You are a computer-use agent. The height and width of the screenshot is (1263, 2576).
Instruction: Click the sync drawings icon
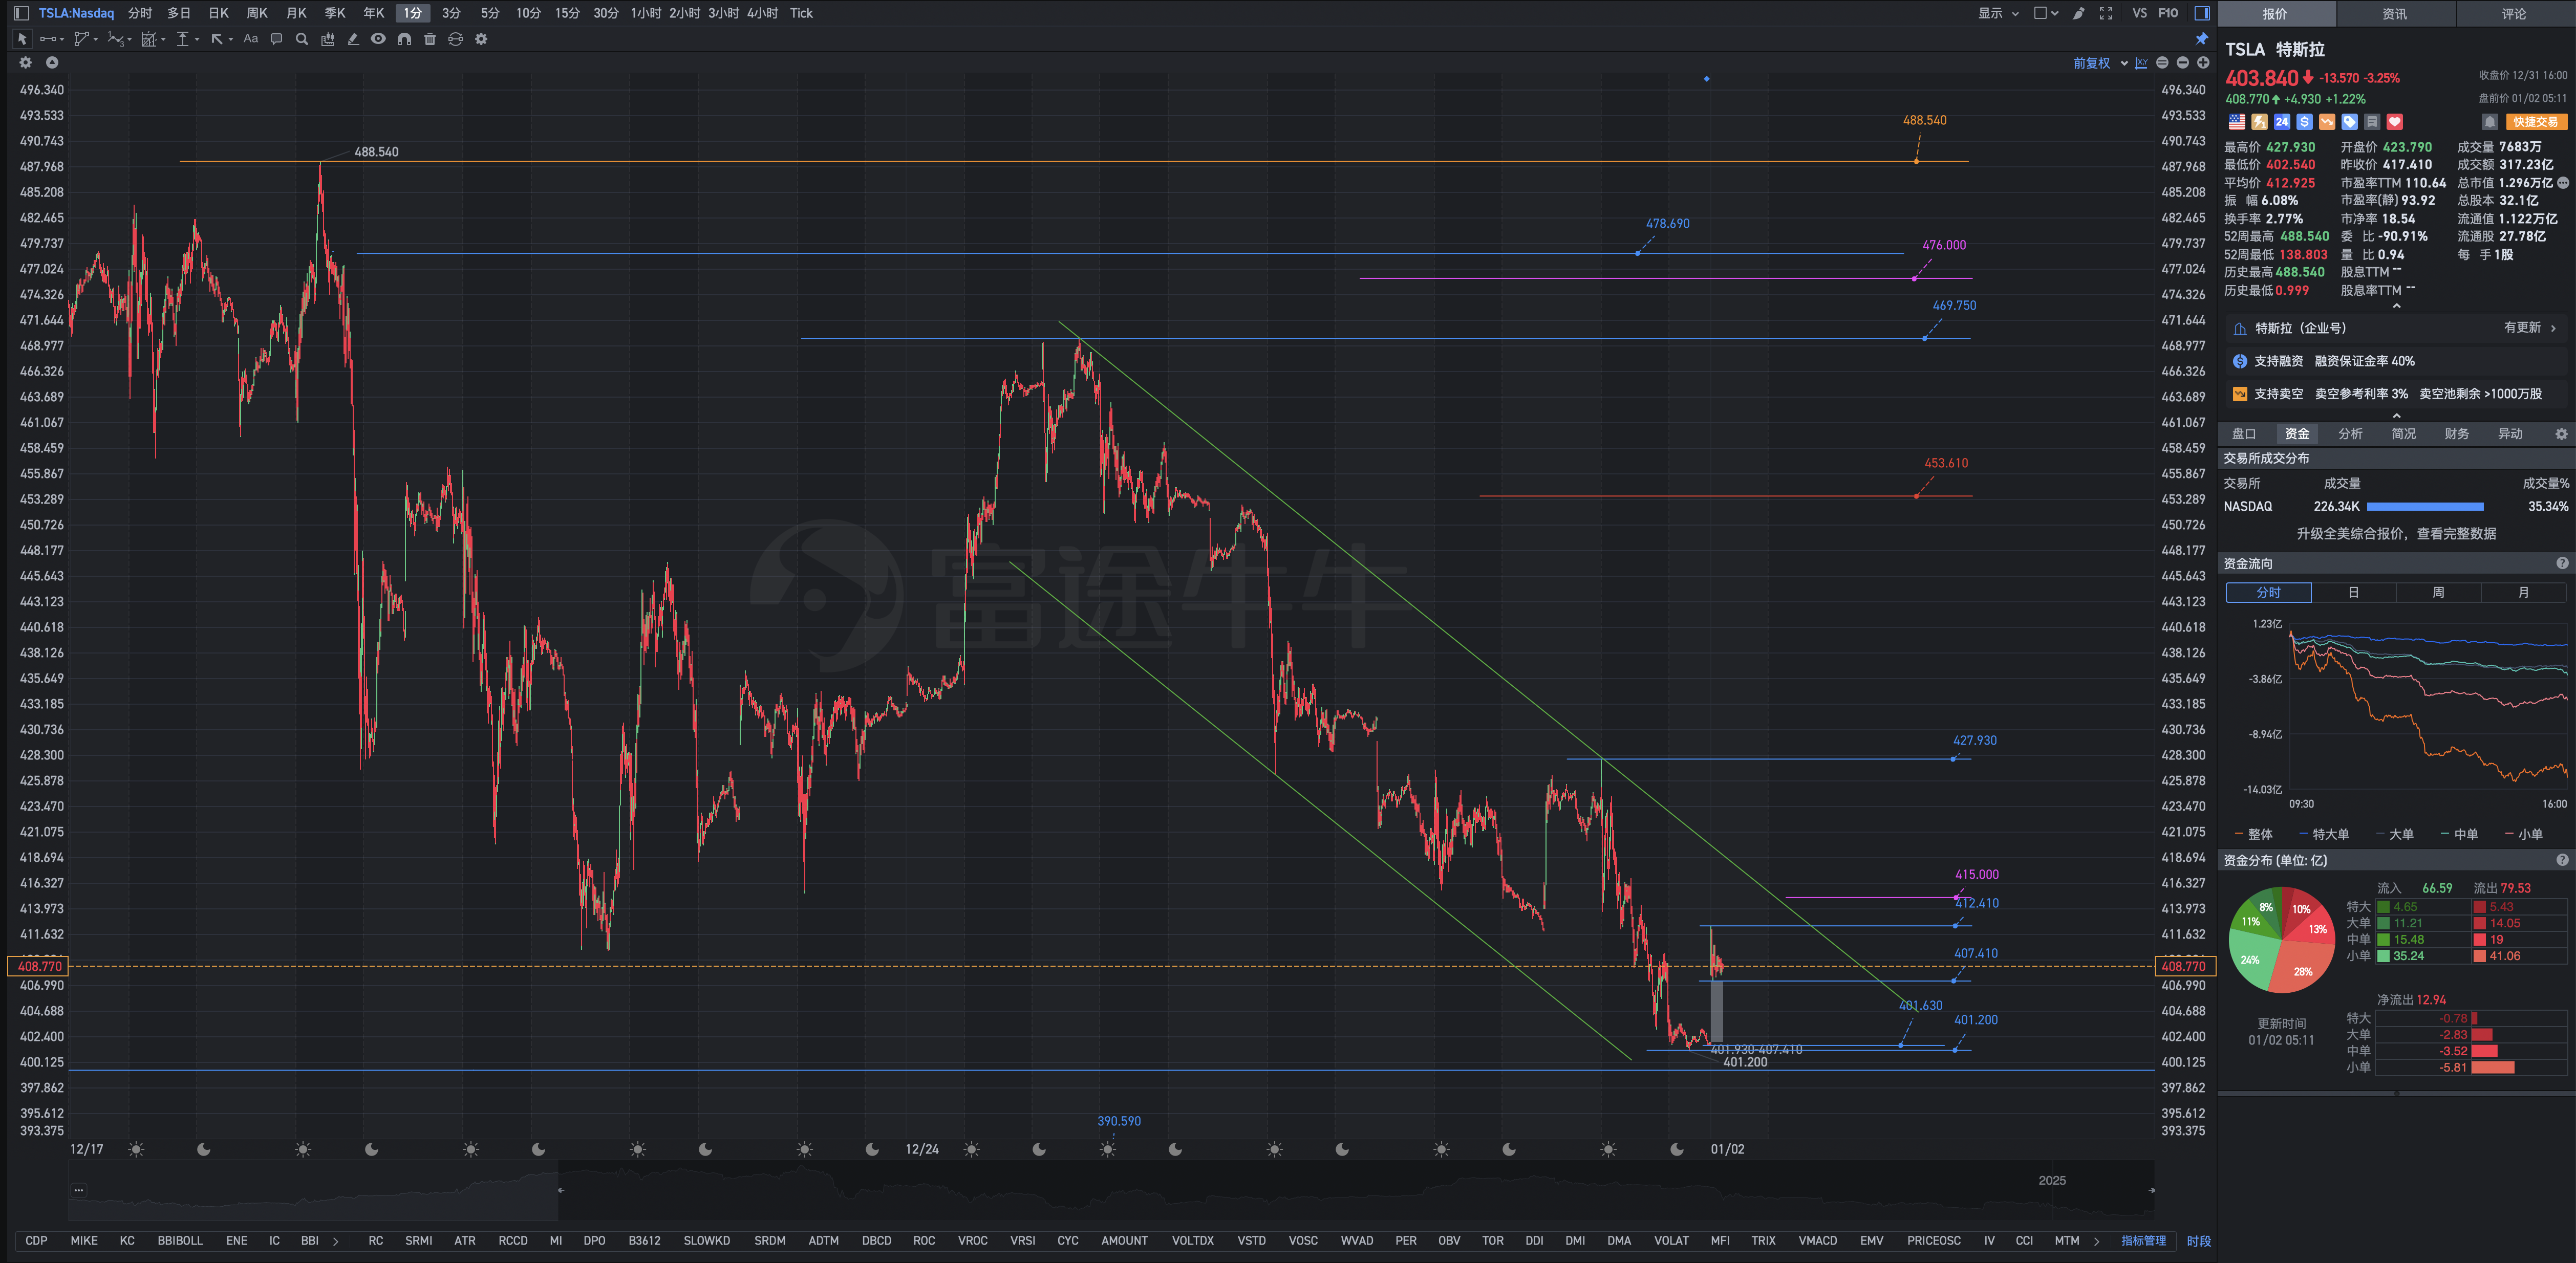click(x=455, y=39)
